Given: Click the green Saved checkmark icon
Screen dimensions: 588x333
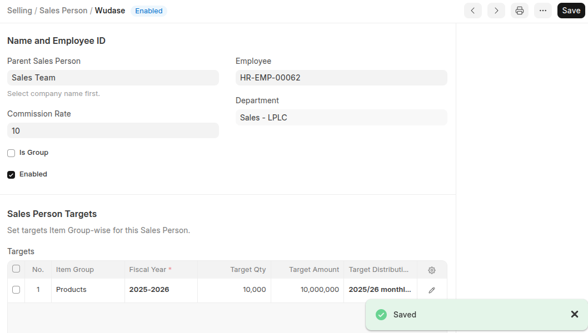Looking at the screenshot, I should 381,315.
